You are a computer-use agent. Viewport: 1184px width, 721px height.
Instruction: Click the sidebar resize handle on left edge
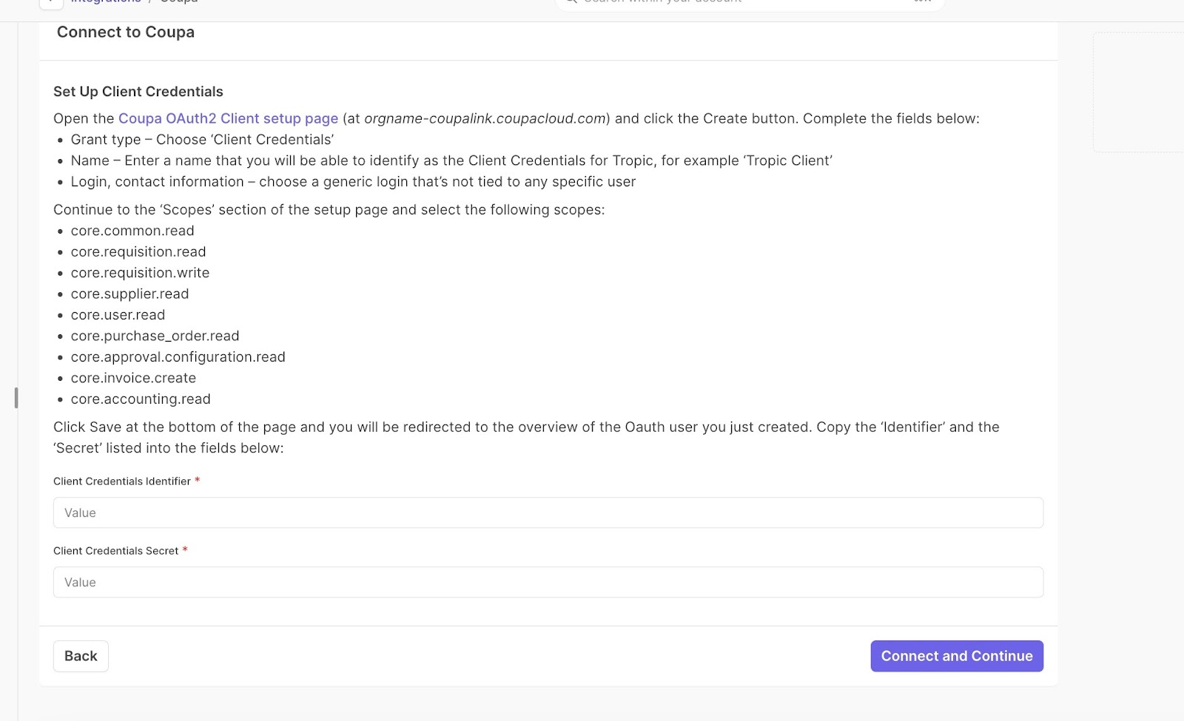(x=16, y=398)
